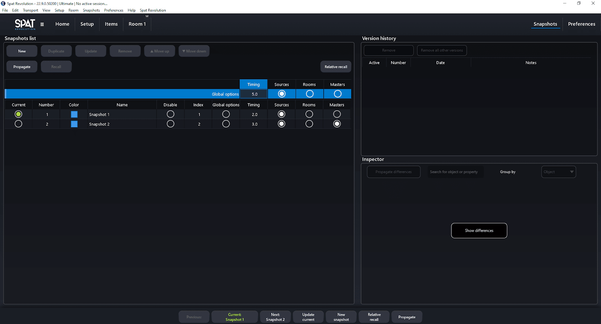
Task: Enable Global options for Snapshot 2
Action: click(x=226, y=124)
